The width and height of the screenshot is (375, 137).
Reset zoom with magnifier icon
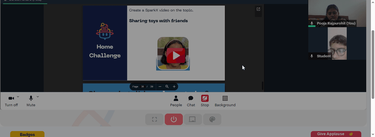pos(167,87)
